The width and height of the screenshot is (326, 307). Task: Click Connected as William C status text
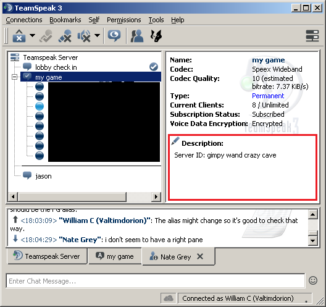coord(238,298)
